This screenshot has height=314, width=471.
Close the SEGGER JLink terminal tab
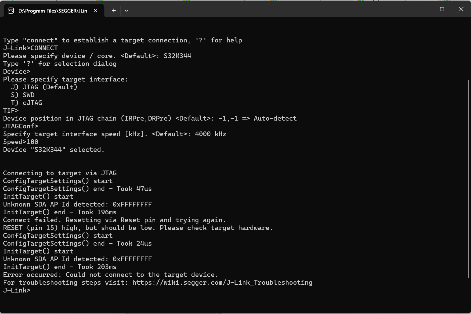point(95,11)
